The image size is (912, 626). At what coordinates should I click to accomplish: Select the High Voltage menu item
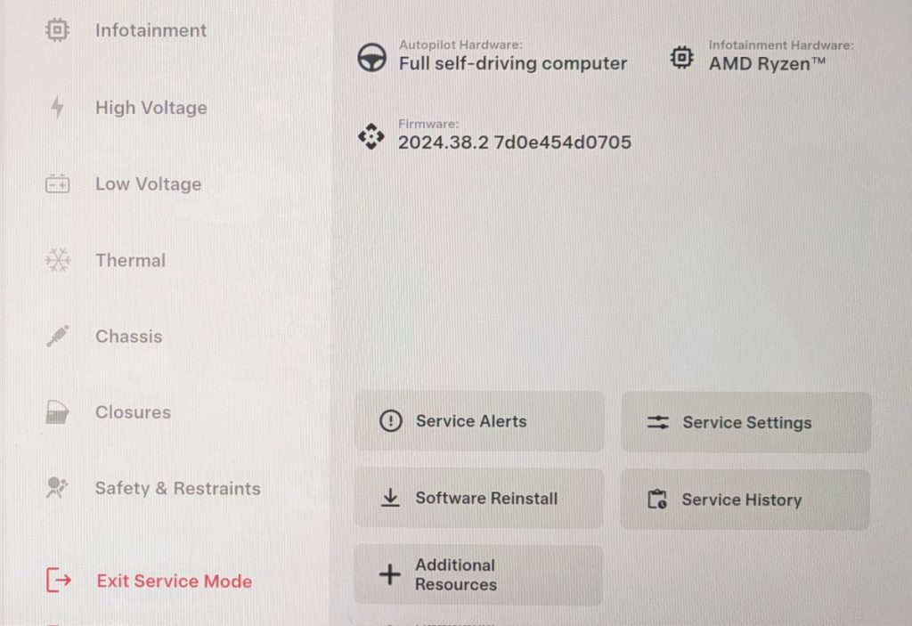click(151, 108)
